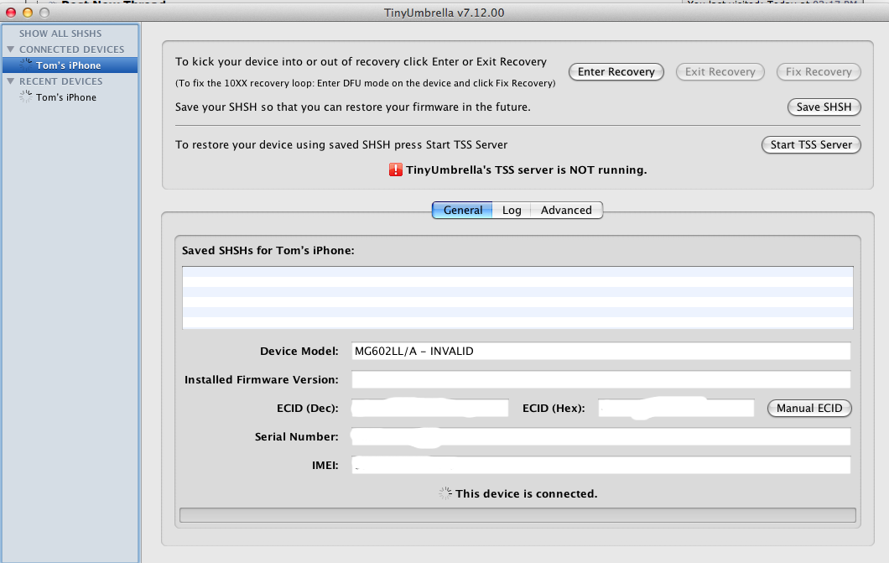
Task: Click 'TinyUmbrella's TSS server is NOT running' text
Action: click(x=526, y=170)
